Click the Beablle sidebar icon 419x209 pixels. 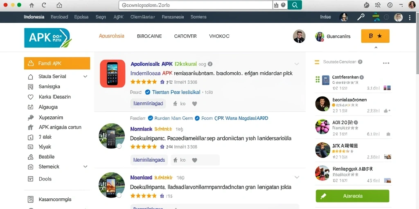[30, 157]
